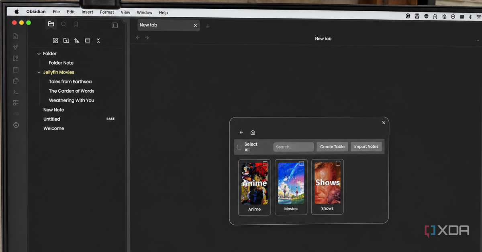Screen dimensions: 482x252
Task: Click the Jellyfin face ribbon icon
Action: (16, 125)
